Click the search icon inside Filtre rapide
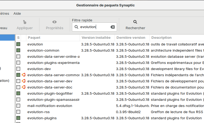Viewport: 204px width, 123px height. coord(76,27)
